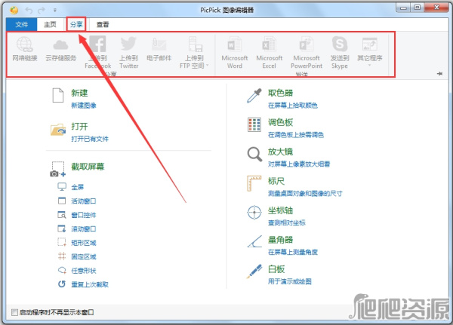453x325 pixels.
Task: Click the Email (电子邮件) icon
Action: pos(159,44)
